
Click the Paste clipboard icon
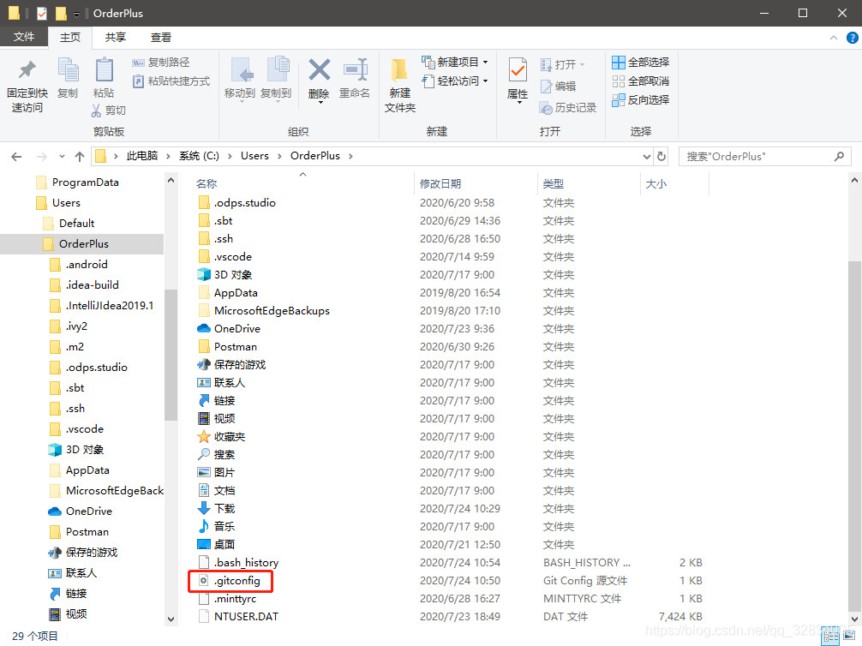pyautogui.click(x=104, y=69)
